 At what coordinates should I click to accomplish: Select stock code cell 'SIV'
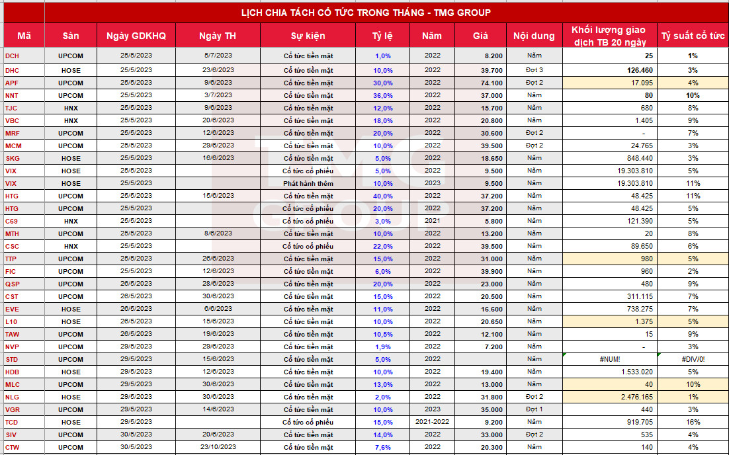point(24,434)
